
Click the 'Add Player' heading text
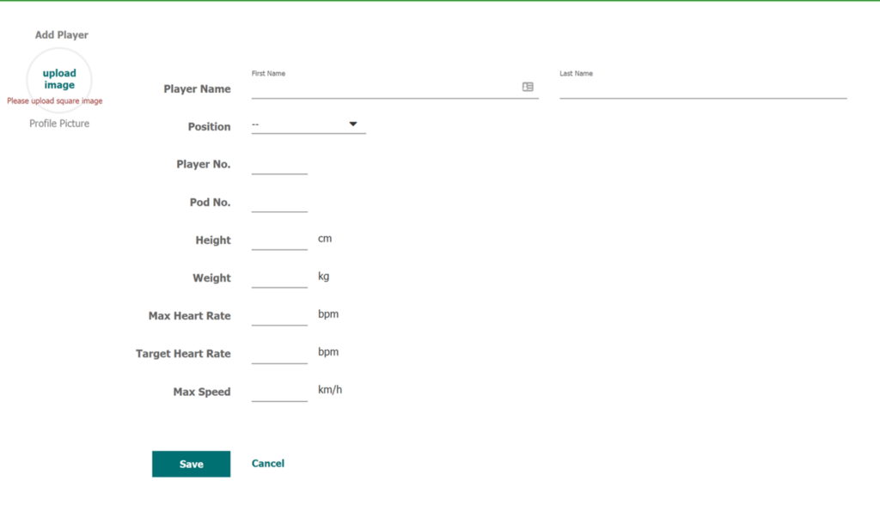click(62, 35)
